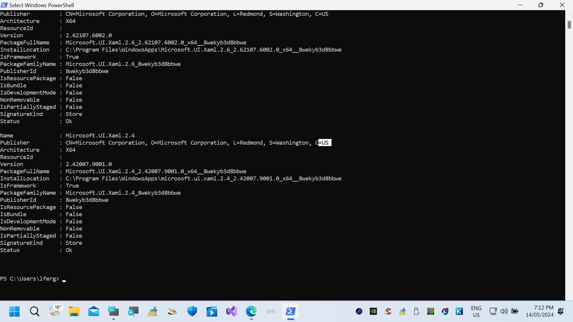The image size is (573, 322).
Task: Click the name 'Microsoft.UI.Xaml.2.4'
Action: (100, 136)
